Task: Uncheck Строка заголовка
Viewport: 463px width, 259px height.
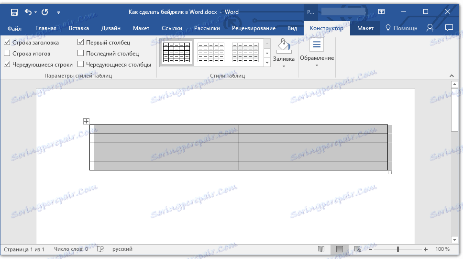Action: point(7,42)
